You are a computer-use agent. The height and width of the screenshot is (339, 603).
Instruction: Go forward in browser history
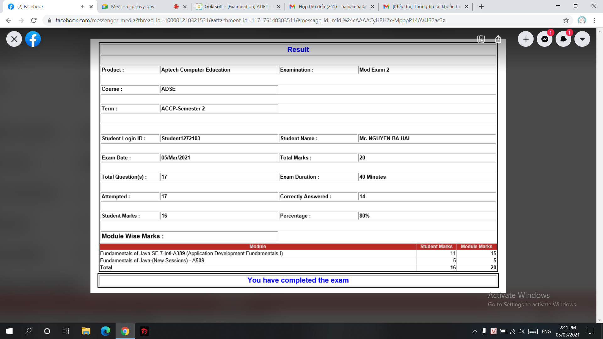coord(21,20)
